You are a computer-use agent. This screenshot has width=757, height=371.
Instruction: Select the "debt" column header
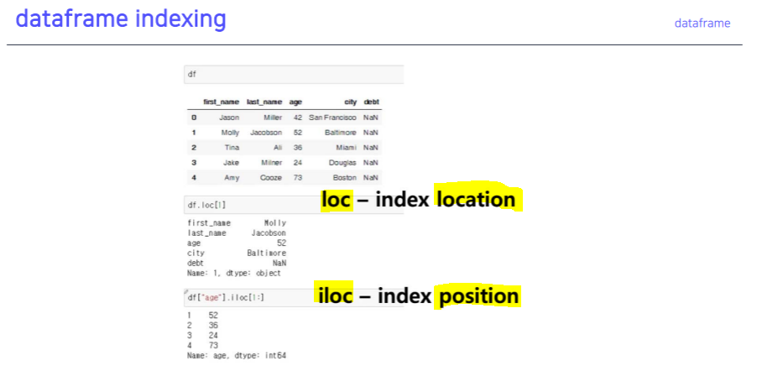(371, 102)
